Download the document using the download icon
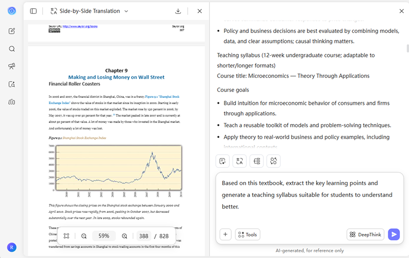This screenshot has height=258, width=409. pos(178,11)
